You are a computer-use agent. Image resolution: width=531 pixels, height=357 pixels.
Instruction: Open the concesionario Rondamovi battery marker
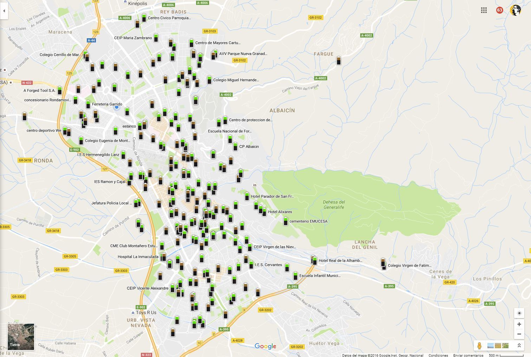(x=75, y=100)
